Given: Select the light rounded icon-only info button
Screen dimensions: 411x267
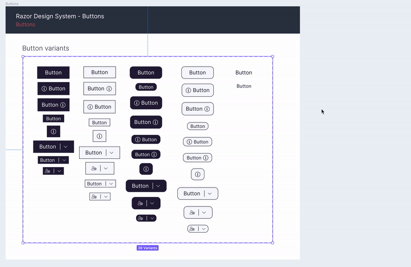Looking at the screenshot, I should click(x=198, y=175).
